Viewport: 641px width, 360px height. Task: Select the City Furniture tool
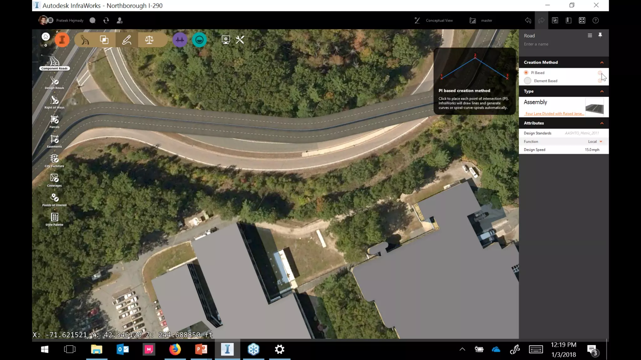click(54, 161)
